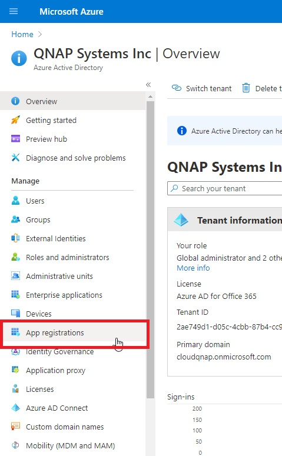Follow the More info link
This screenshot has height=456, width=282.
pyautogui.click(x=193, y=268)
